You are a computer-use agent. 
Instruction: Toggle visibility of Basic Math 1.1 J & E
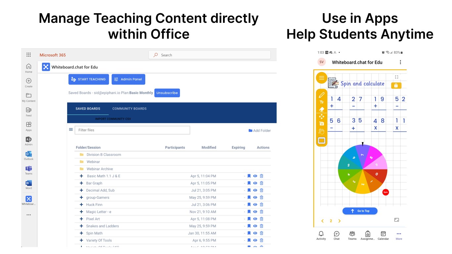click(x=255, y=176)
